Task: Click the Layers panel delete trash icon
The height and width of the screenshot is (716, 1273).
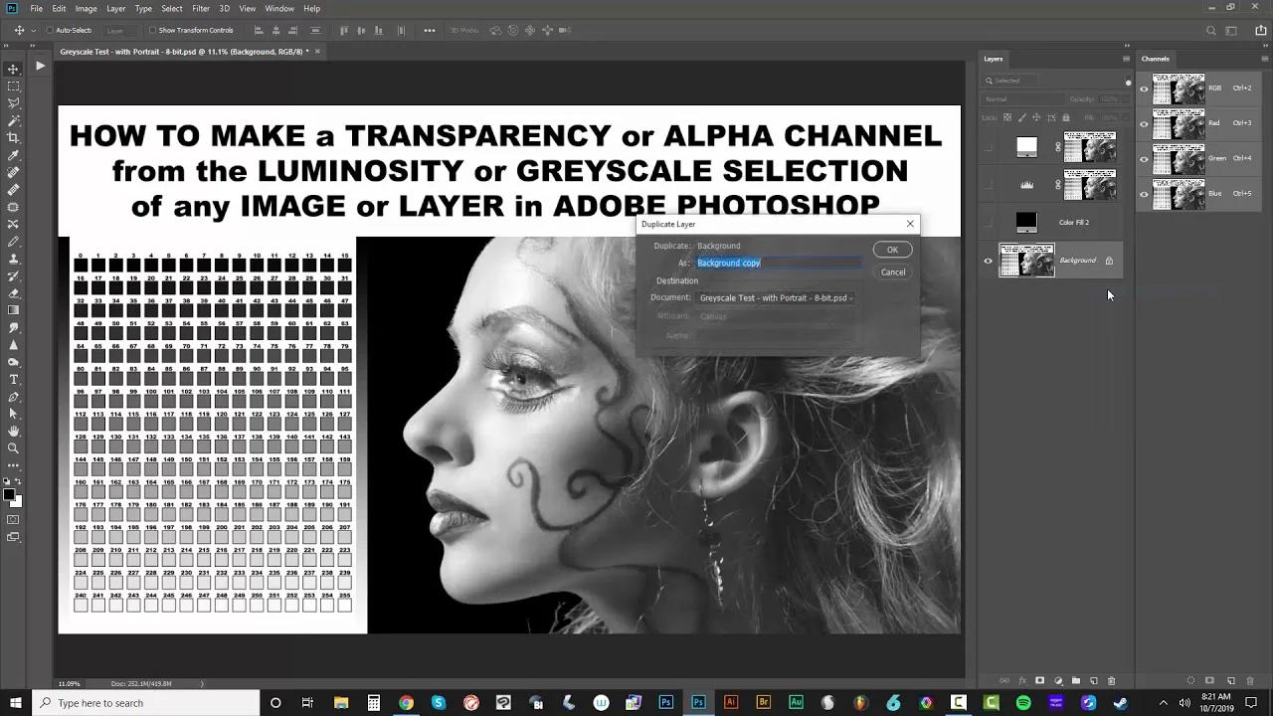Action: [x=1111, y=681]
